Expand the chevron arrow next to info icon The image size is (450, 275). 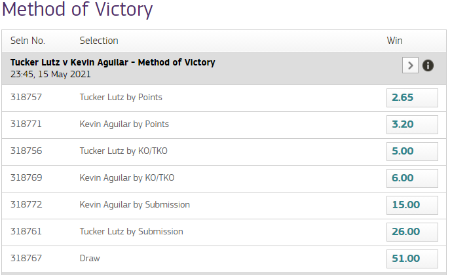pos(410,65)
